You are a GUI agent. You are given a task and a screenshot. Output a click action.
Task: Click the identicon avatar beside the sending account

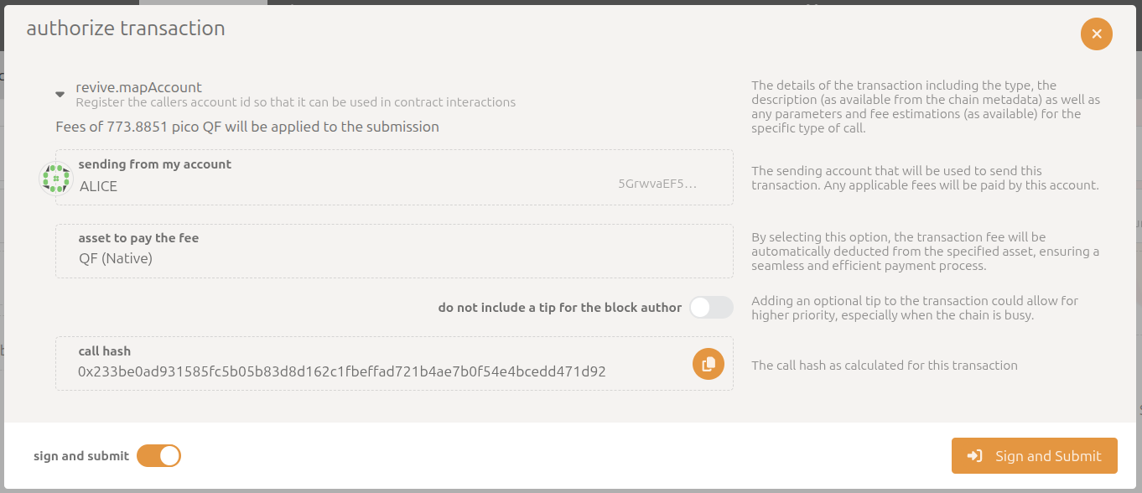point(55,178)
